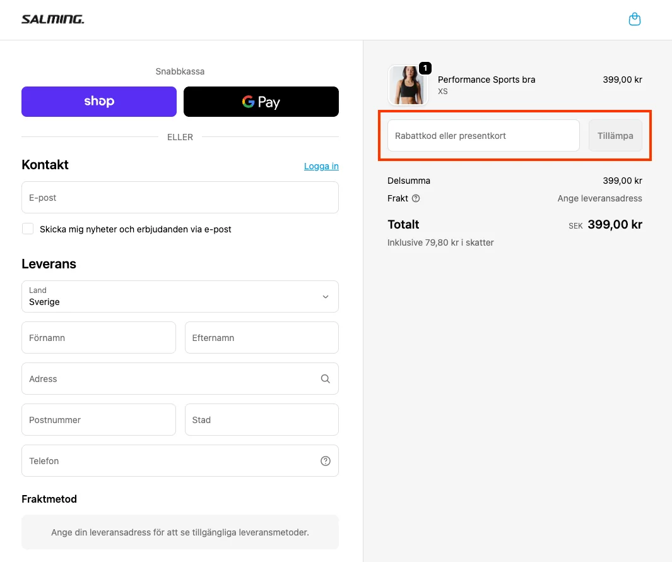
Task: Focus the Stad input field
Action: 261,419
